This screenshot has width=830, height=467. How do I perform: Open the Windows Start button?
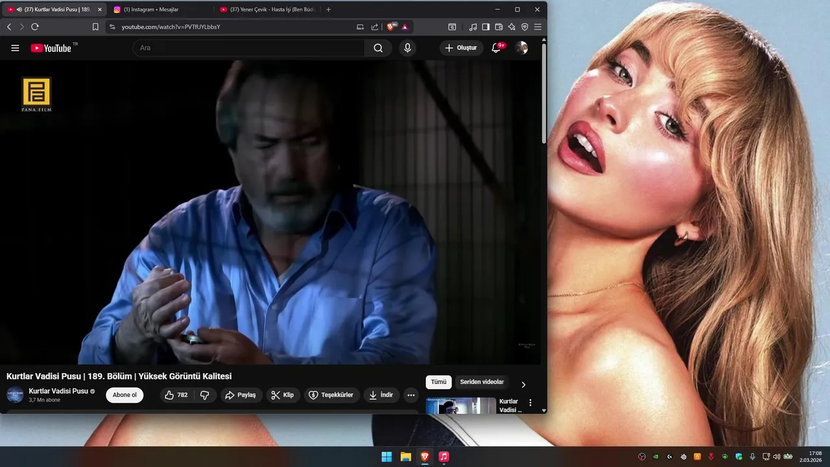[x=386, y=457]
